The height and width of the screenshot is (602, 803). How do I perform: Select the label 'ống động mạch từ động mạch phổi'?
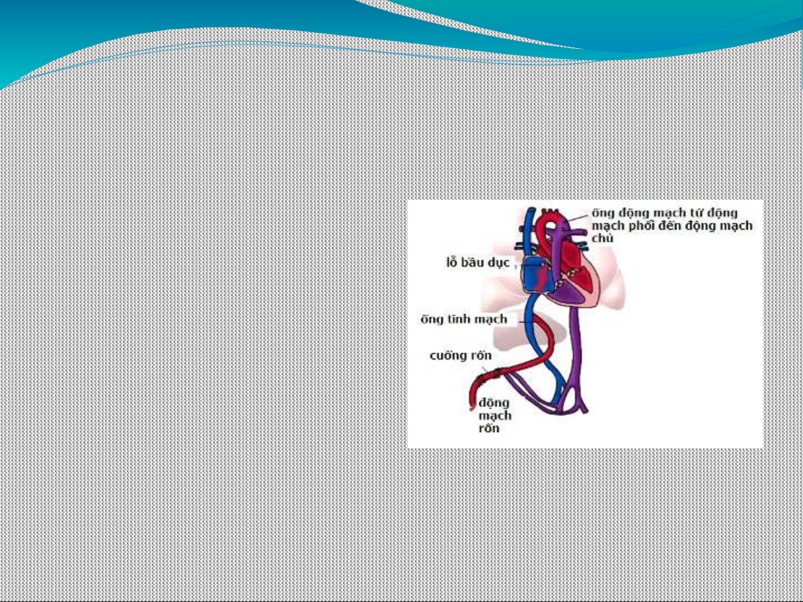click(x=672, y=225)
